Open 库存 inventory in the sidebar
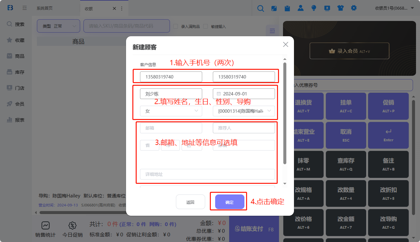Screen dimensions: 420x242 coord(16,72)
